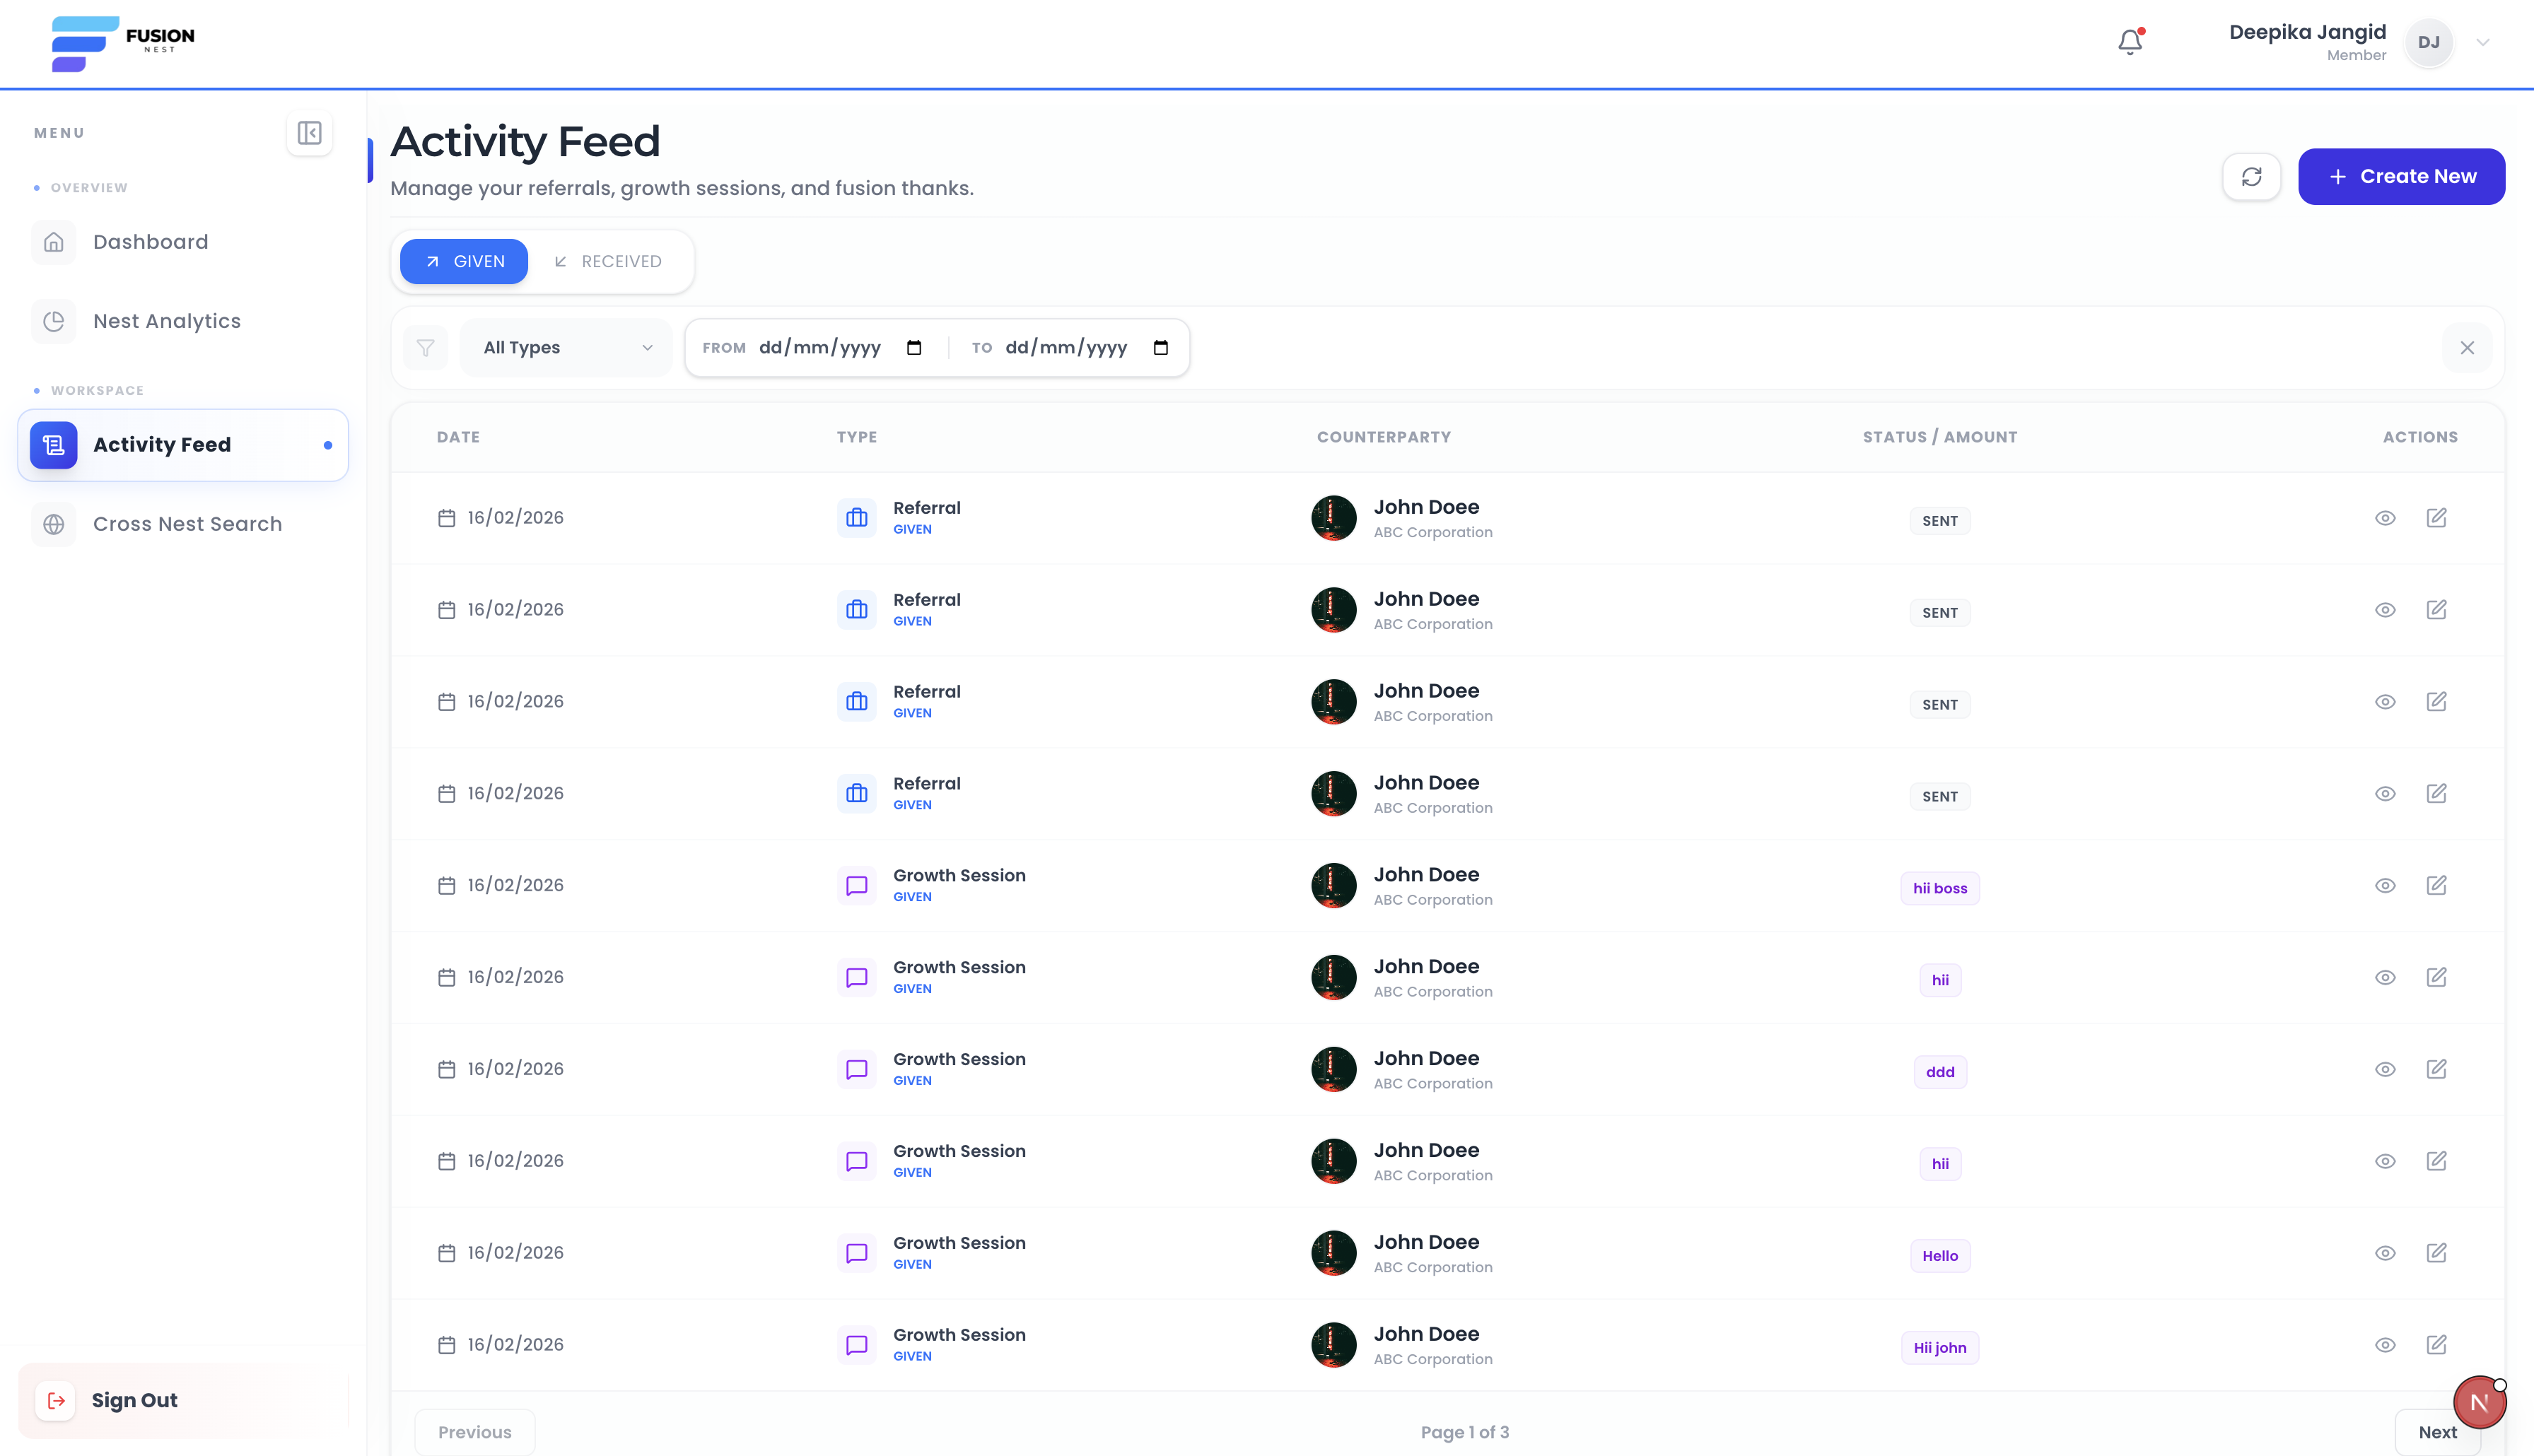Toggle the GIVEN filter
Viewport: 2534px width, 1456px height.
coord(463,261)
